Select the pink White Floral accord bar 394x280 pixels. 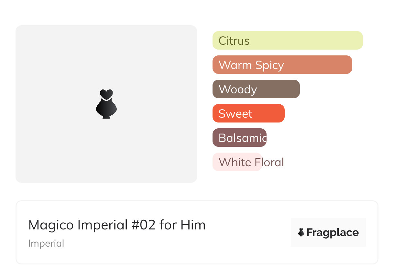click(237, 162)
